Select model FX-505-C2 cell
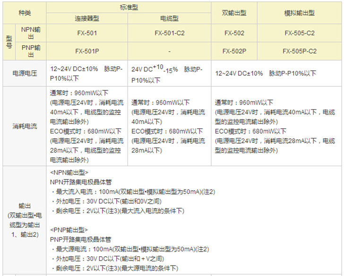344x276 pixels. click(299, 33)
